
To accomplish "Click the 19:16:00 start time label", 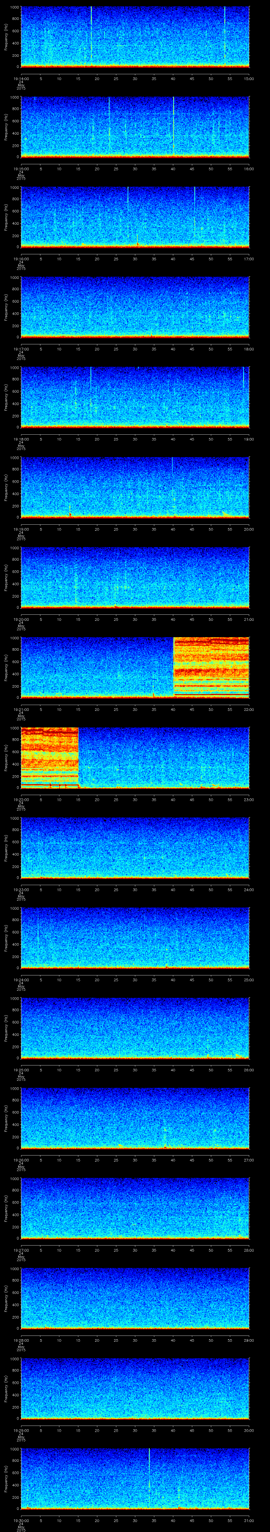I will point(21,259).
